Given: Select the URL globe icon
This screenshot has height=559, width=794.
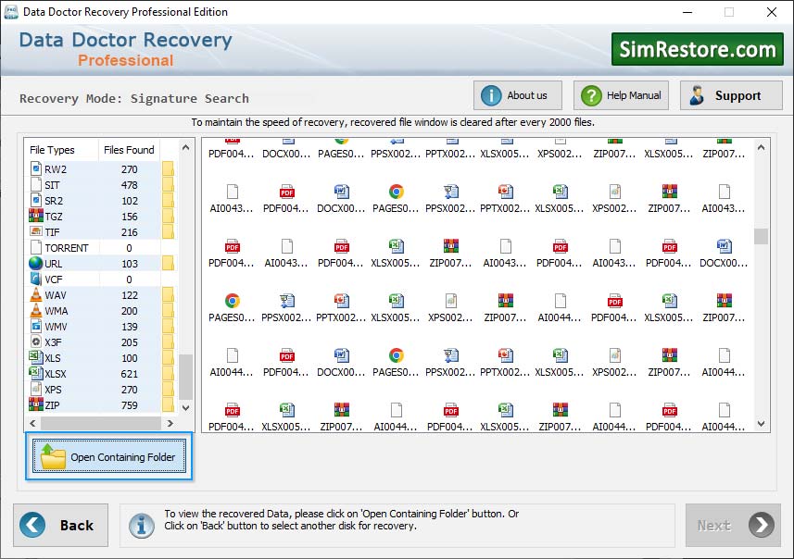Looking at the screenshot, I should [x=36, y=263].
